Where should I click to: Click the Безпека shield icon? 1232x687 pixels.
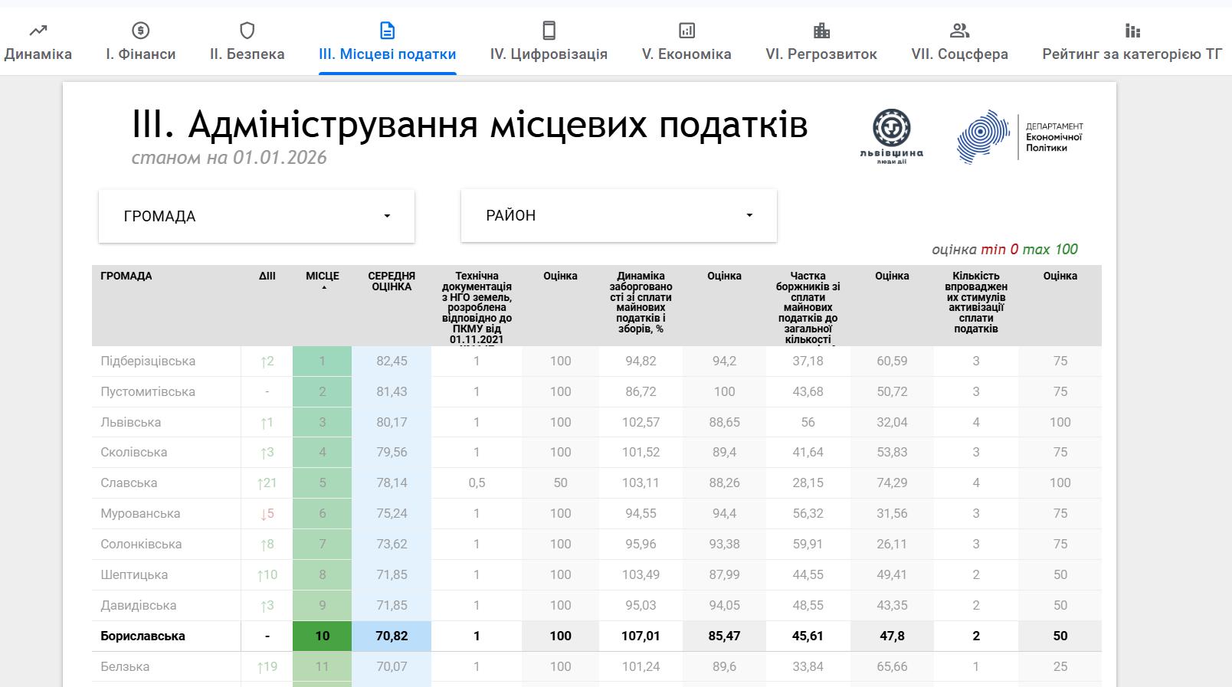pyautogui.click(x=247, y=31)
